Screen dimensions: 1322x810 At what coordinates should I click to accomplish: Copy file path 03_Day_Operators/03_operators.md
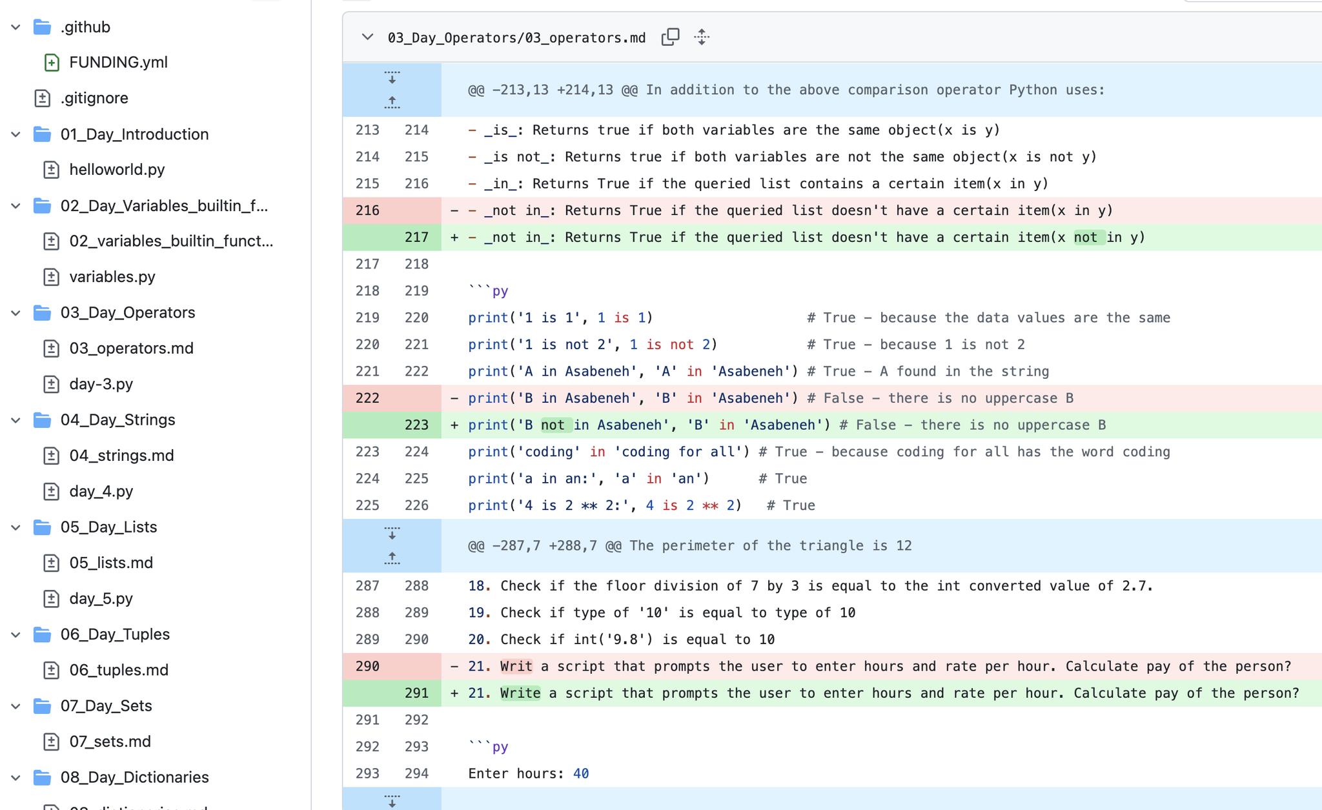pos(670,37)
